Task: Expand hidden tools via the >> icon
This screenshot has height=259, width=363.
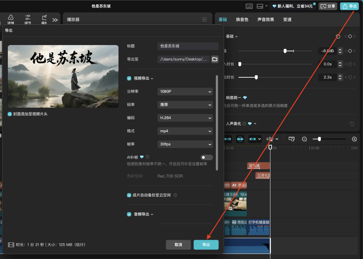Action: tap(55, 19)
